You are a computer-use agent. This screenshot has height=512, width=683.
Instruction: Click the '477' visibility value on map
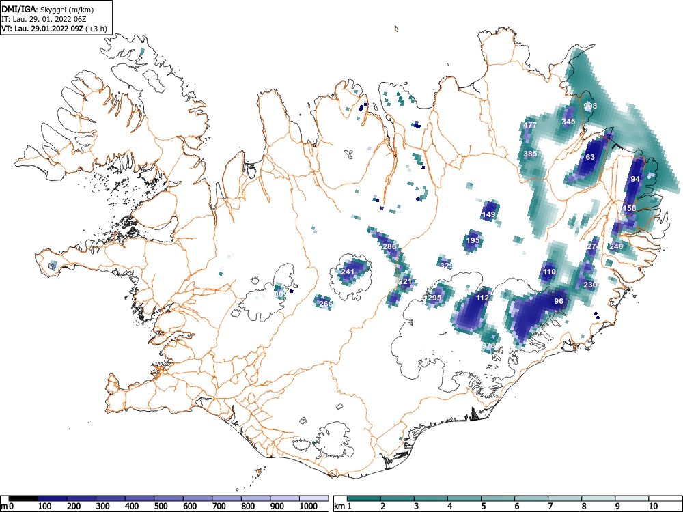[x=530, y=125]
